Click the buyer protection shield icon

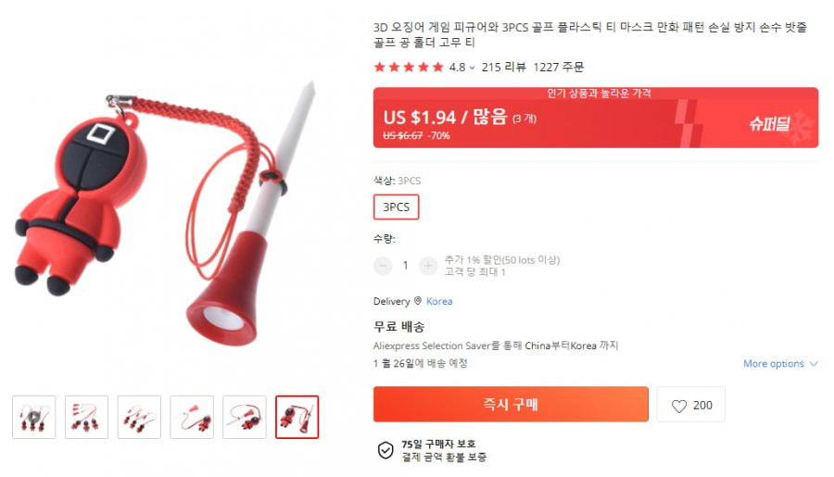[385, 450]
